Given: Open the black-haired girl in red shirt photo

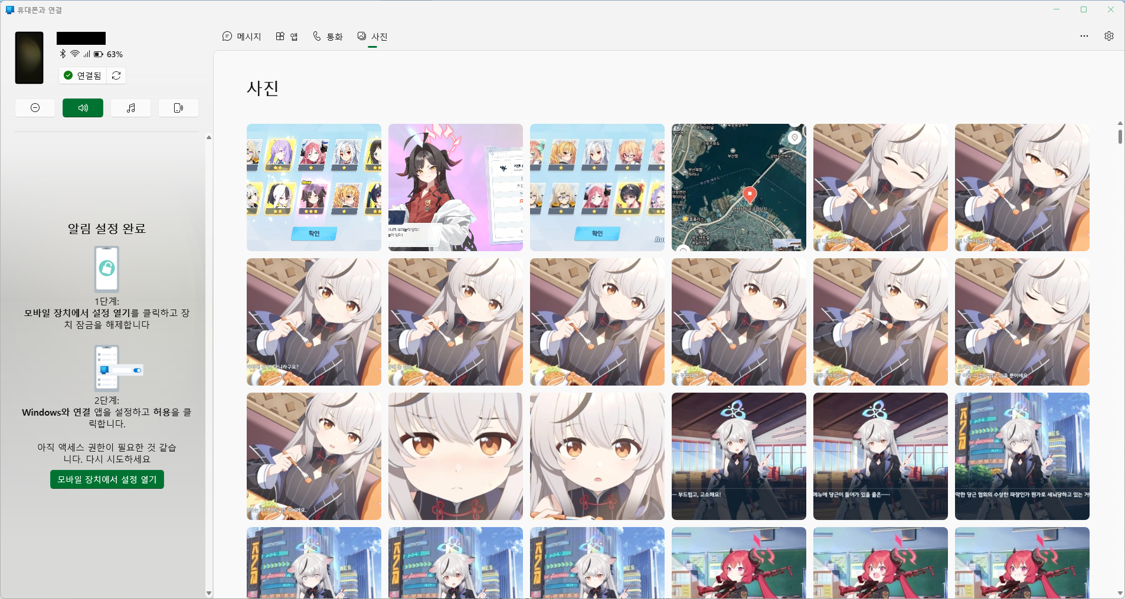Looking at the screenshot, I should coord(456,187).
